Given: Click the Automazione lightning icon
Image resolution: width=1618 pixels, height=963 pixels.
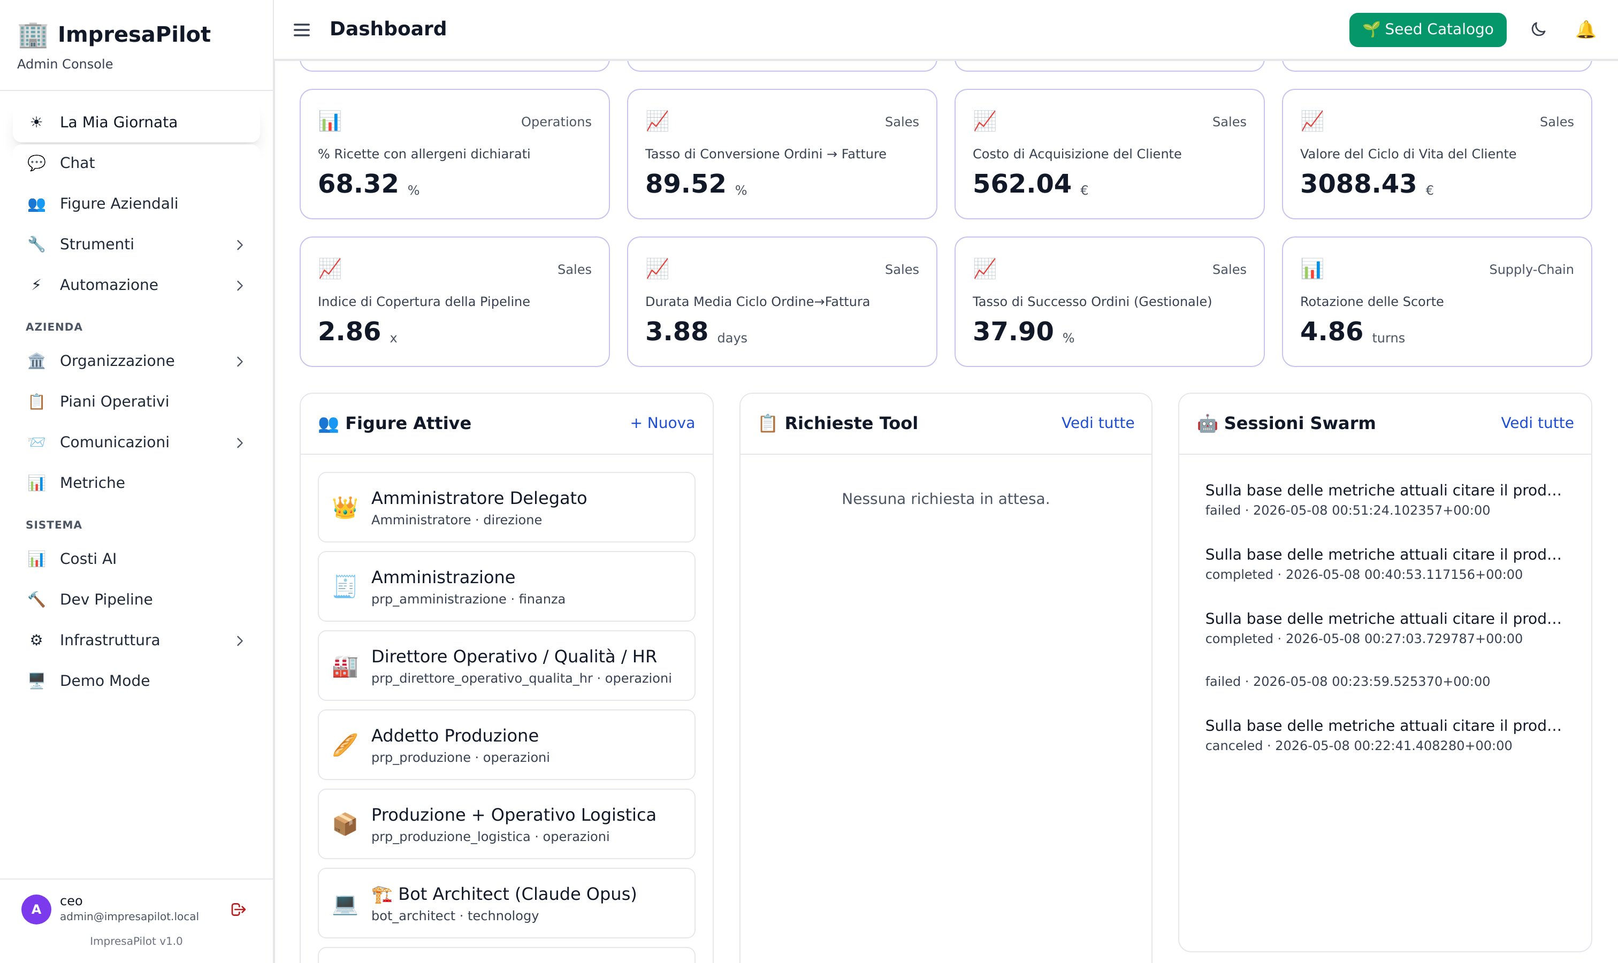Looking at the screenshot, I should (36, 285).
